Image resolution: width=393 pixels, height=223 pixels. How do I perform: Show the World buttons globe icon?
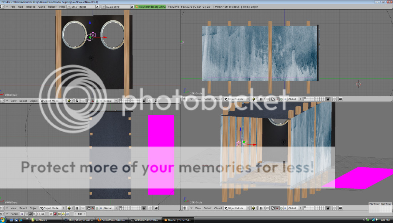67,214
